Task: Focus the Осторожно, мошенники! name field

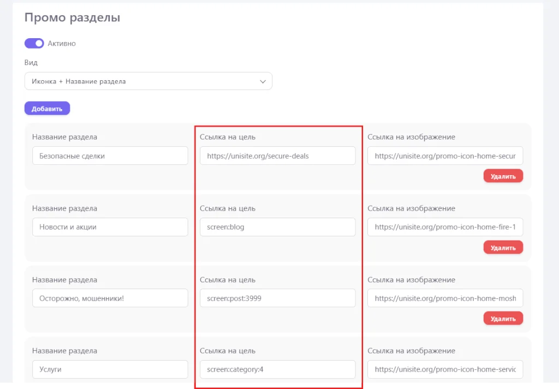Action: pos(110,298)
